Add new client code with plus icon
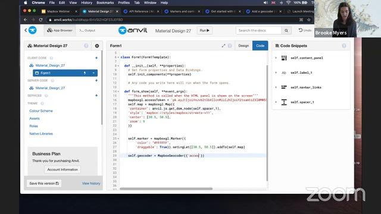Screen dimensions: 381x214 pyautogui.click(x=96, y=58)
